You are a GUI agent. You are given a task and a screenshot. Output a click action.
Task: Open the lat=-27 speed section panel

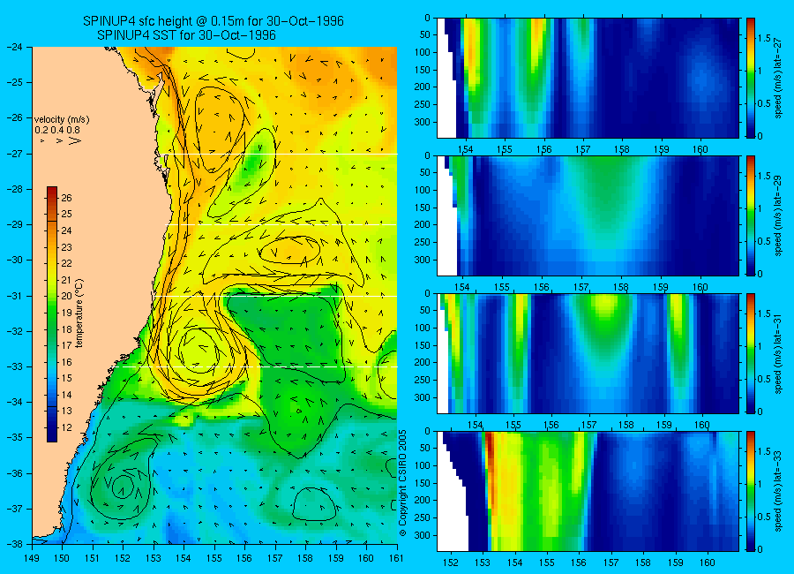coord(588,78)
